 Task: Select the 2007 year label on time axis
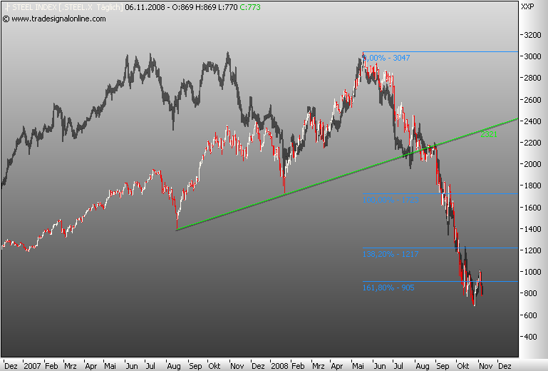pos(33,364)
